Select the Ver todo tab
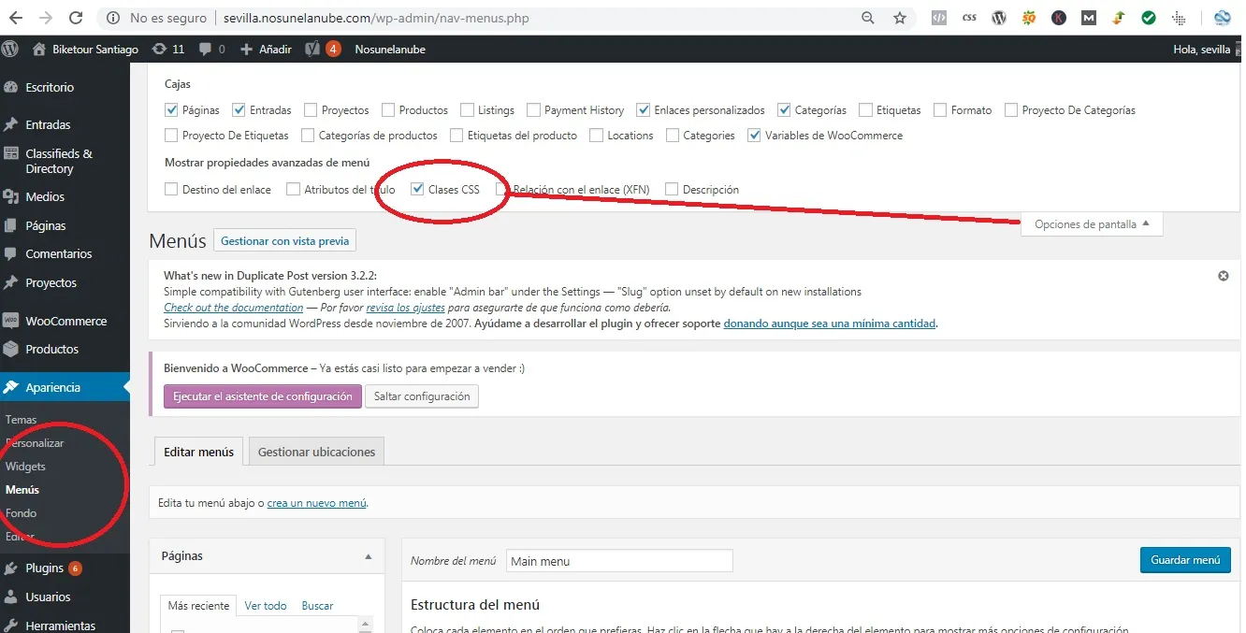 (x=266, y=605)
